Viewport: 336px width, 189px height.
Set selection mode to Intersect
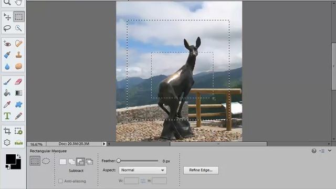click(89, 162)
